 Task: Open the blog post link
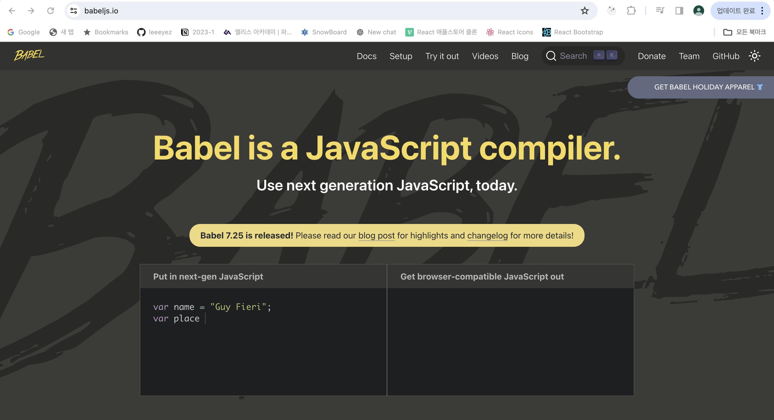click(377, 236)
